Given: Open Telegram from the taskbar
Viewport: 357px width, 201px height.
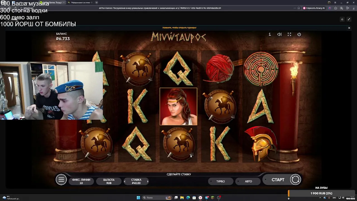Looking at the screenshot, I should pyautogui.click(x=207, y=198).
